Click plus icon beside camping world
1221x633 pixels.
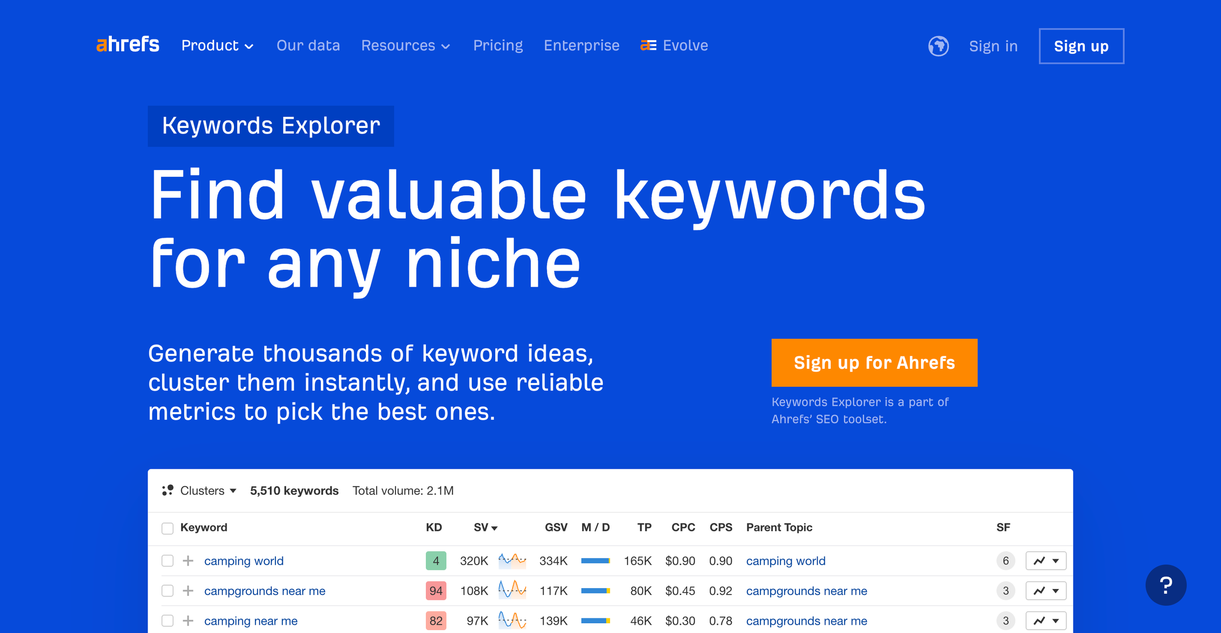pos(188,561)
